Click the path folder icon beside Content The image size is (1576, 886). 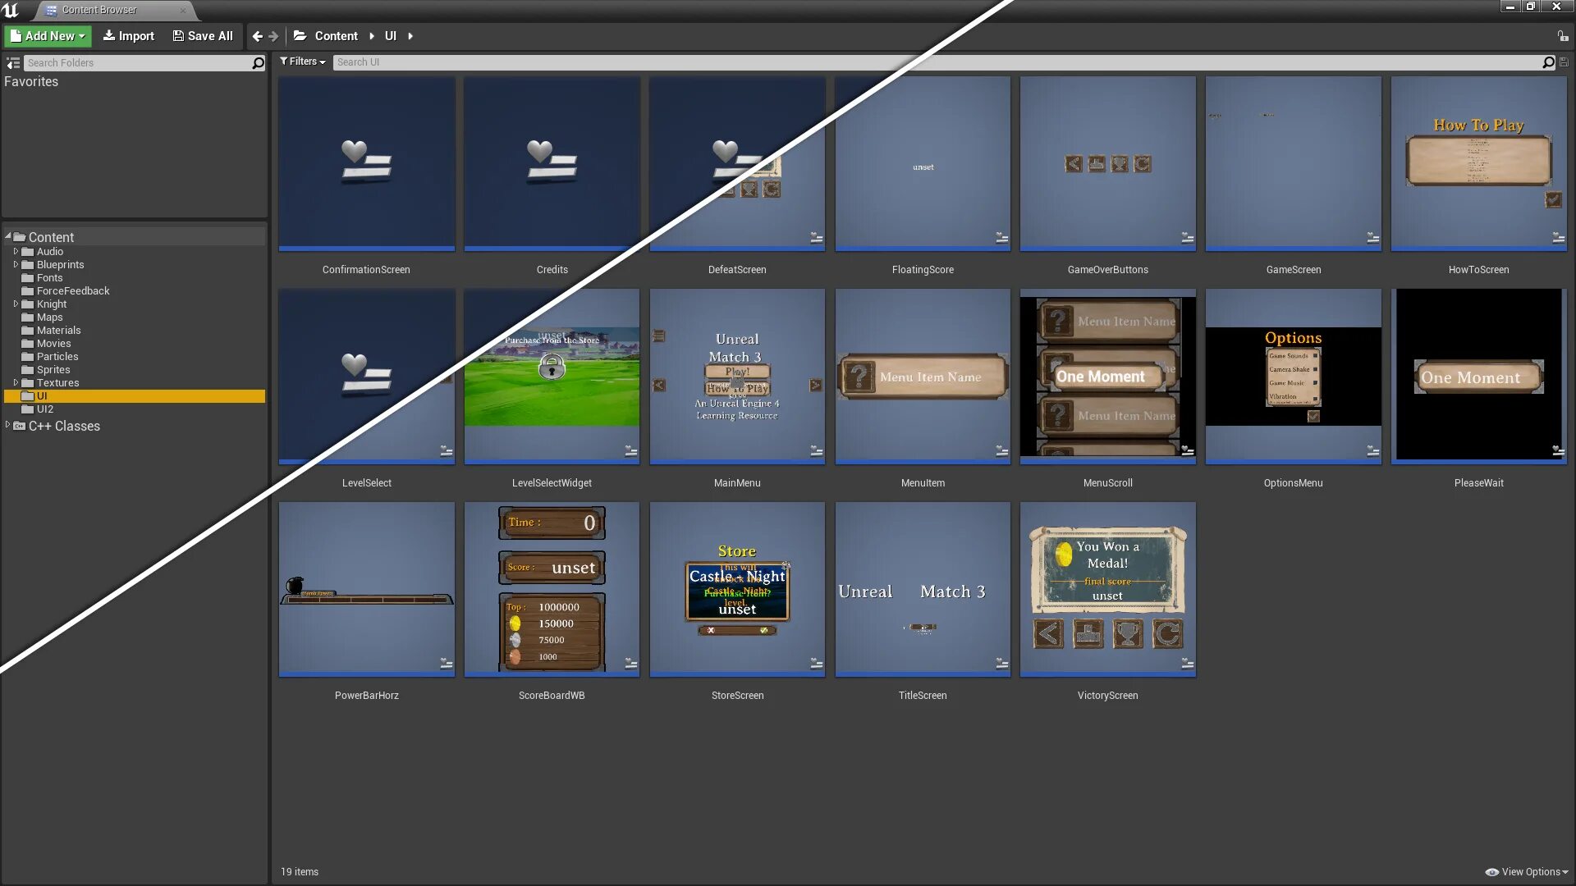pos(300,36)
